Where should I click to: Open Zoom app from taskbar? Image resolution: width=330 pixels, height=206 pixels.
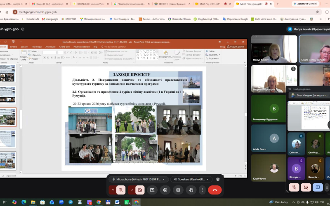click(x=61, y=202)
